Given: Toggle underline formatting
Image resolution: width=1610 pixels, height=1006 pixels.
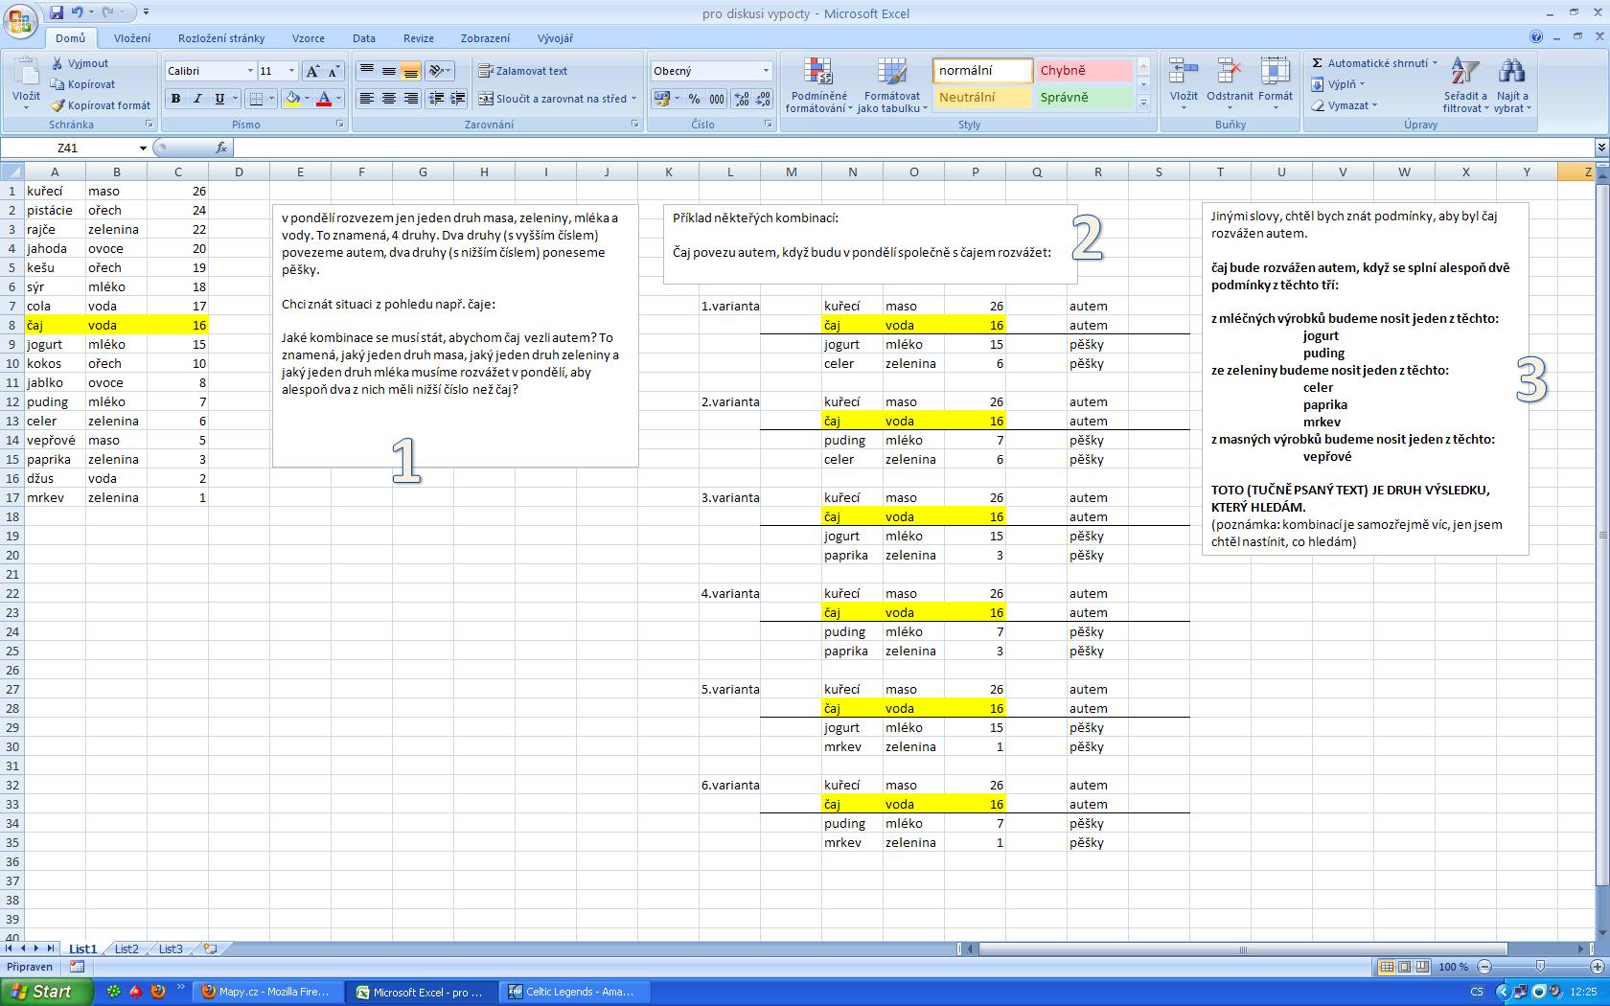Looking at the screenshot, I should pyautogui.click(x=219, y=99).
